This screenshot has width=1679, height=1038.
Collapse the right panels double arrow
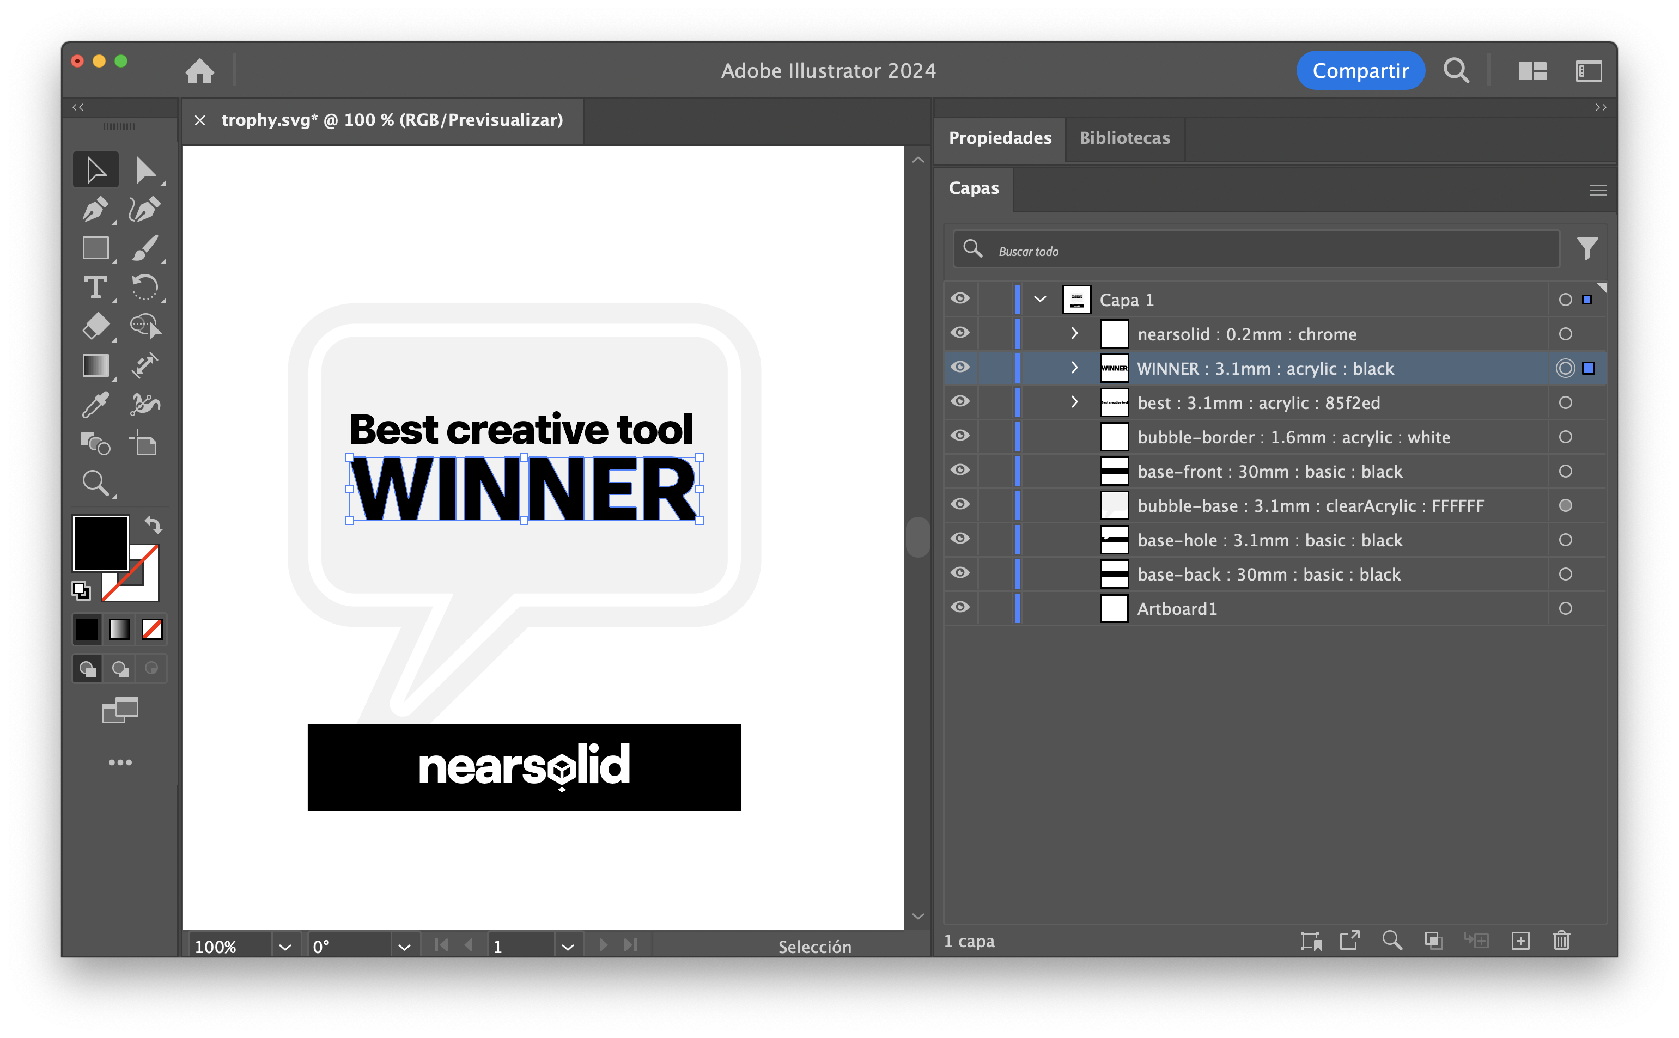pos(1601,107)
